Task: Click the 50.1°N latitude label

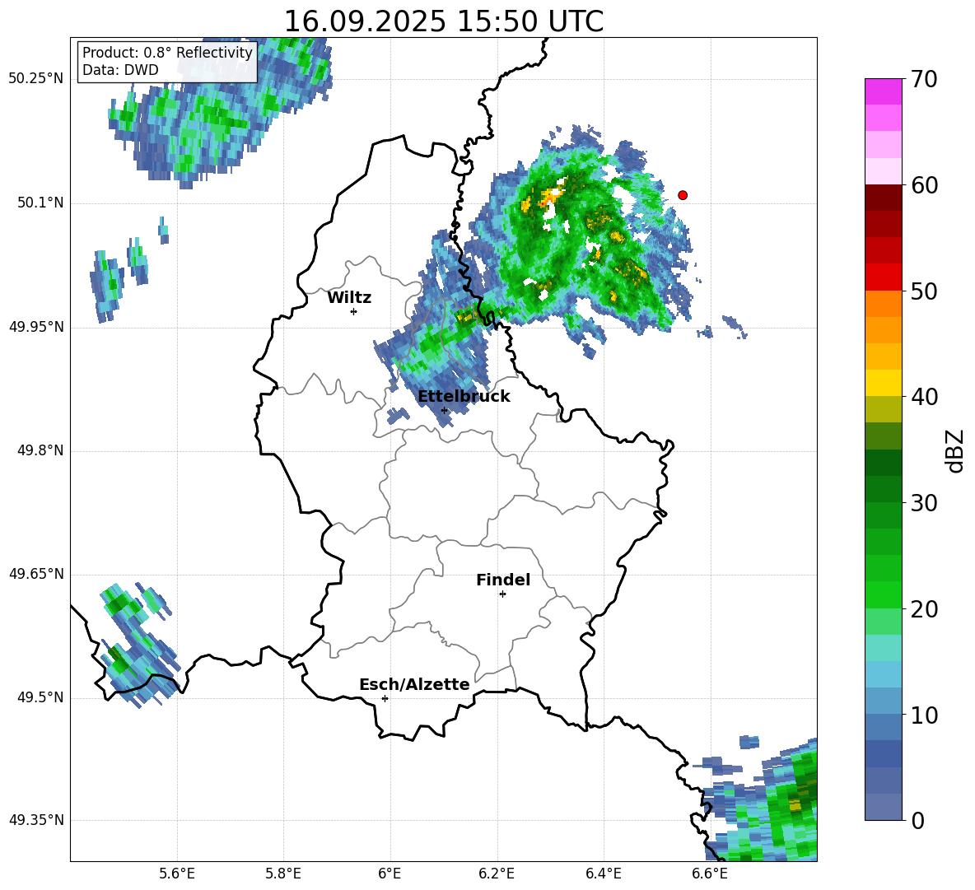Action: pos(40,203)
